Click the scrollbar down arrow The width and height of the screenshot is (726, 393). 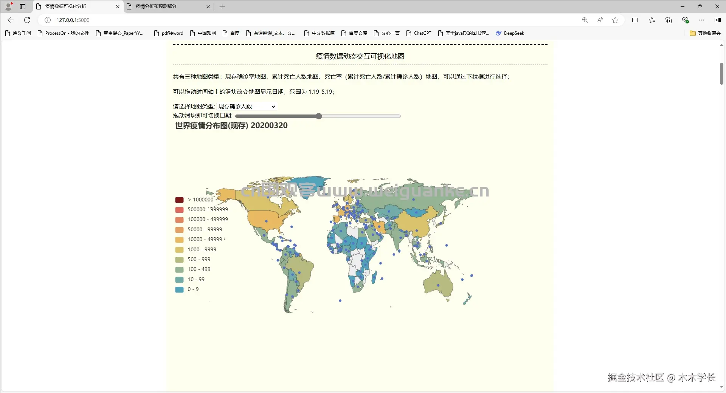(x=721, y=387)
